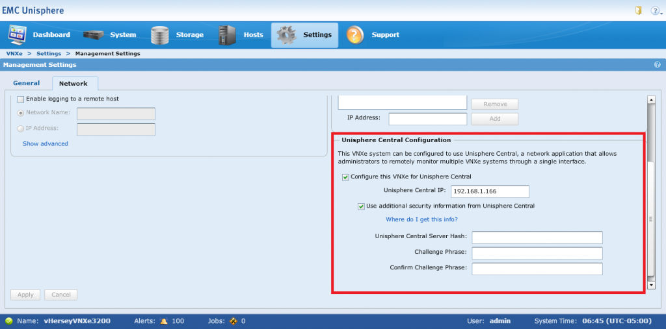This screenshot has height=329, width=666.
Task: Click the Alerts bell icon in status bar
Action: (x=164, y=321)
